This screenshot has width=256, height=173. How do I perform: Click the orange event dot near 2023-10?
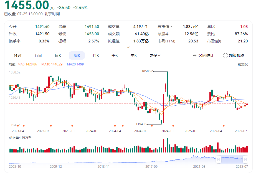point(72,126)
